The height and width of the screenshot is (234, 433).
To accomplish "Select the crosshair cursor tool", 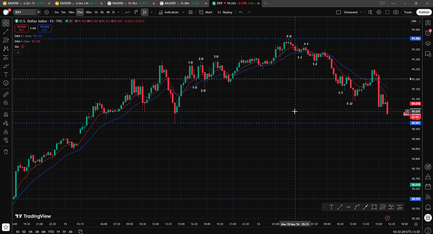I will (x=6, y=23).
